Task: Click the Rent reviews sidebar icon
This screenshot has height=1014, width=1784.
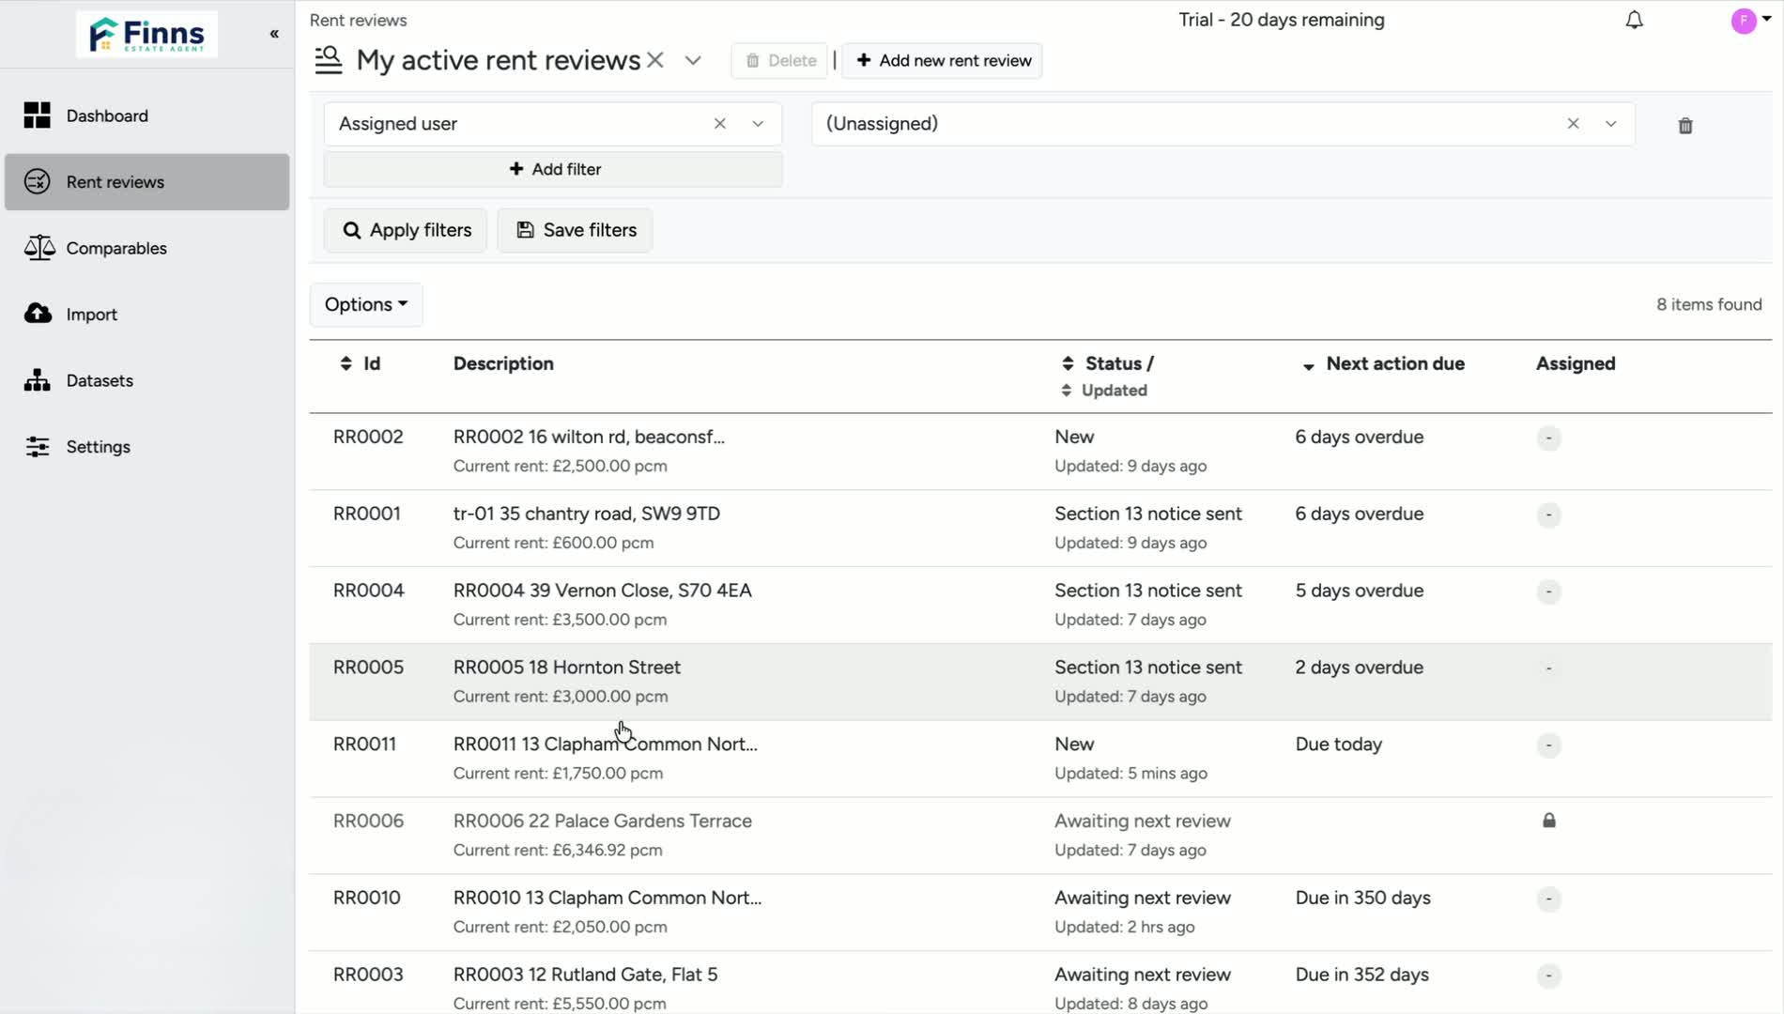Action: (x=38, y=181)
